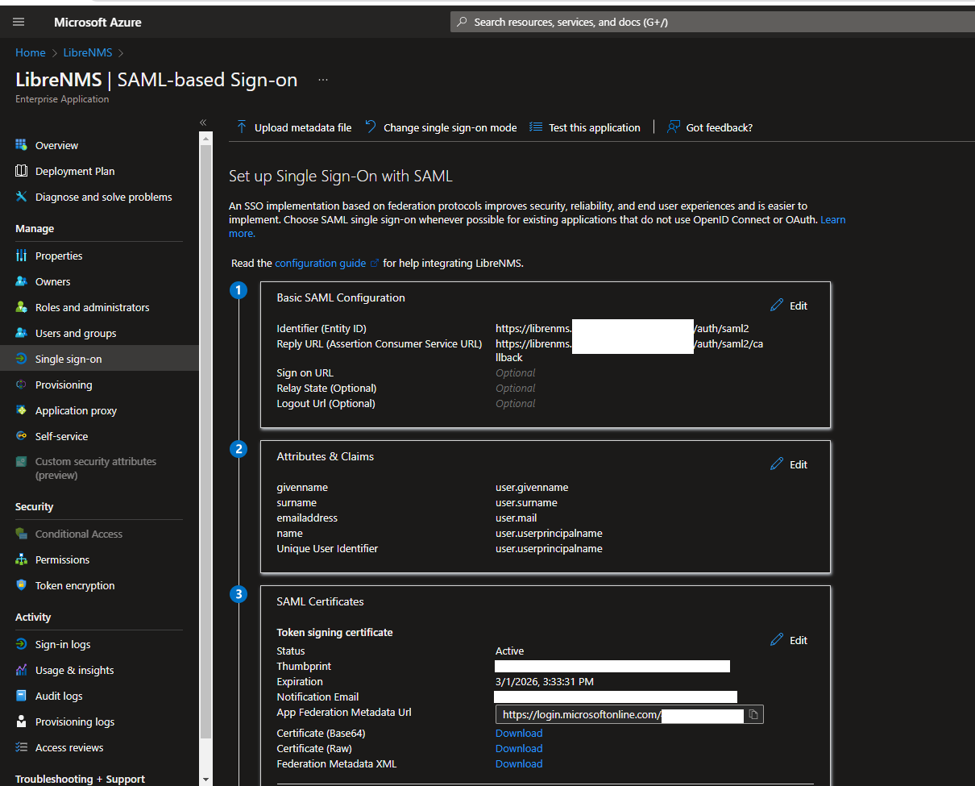975x786 pixels.
Task: Click the Notification Email label
Action: [317, 697]
